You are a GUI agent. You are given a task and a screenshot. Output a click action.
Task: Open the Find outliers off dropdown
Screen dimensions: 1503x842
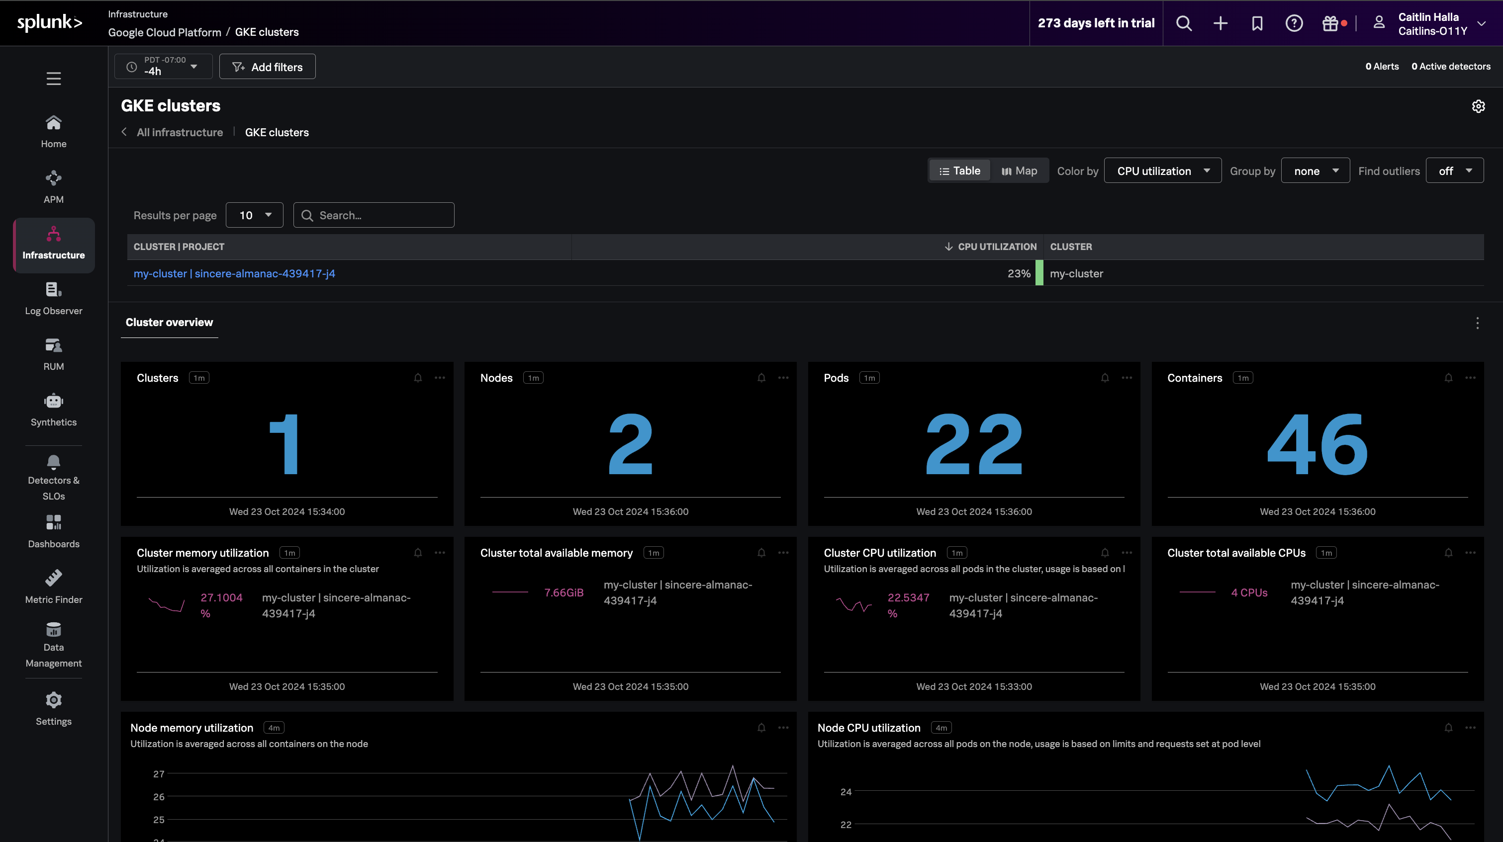[1455, 171]
